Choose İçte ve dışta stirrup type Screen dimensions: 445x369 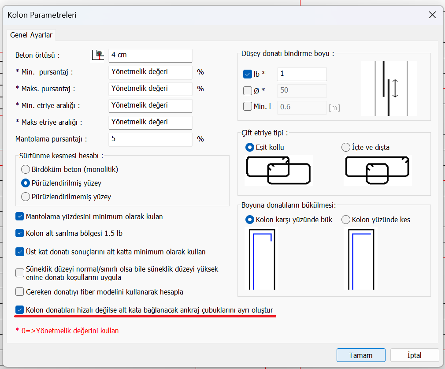click(346, 147)
